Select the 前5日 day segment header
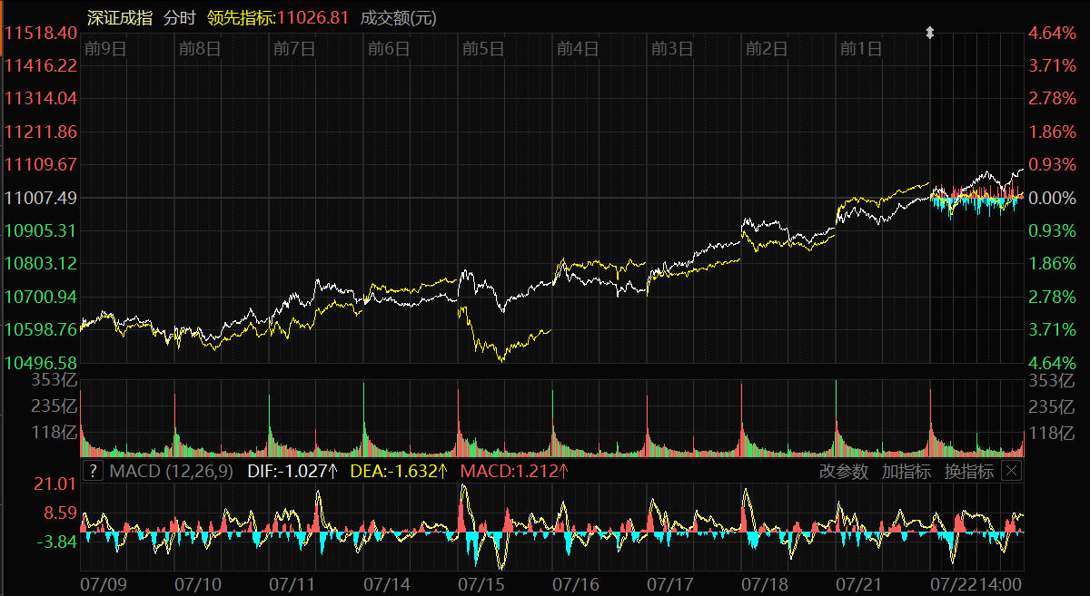The image size is (1090, 596). pyautogui.click(x=482, y=49)
